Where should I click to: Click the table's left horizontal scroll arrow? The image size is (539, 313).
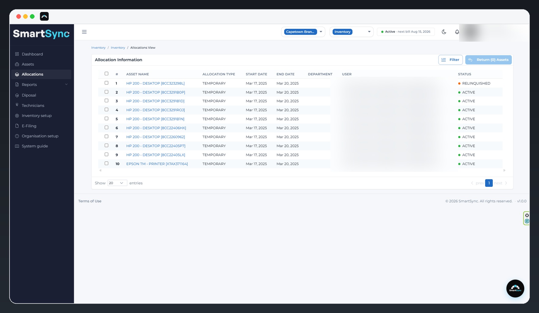[x=100, y=170]
